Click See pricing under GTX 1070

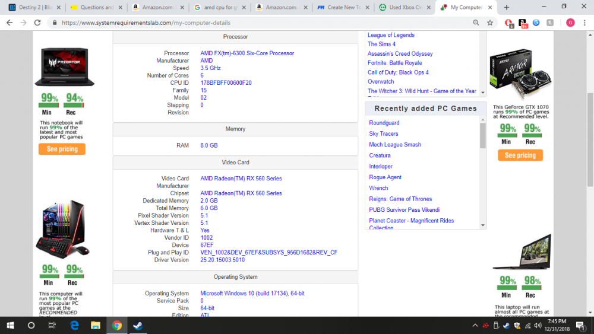(x=520, y=155)
